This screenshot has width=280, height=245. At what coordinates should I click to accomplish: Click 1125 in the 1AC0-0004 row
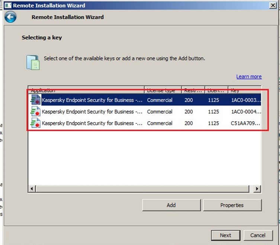(x=213, y=112)
